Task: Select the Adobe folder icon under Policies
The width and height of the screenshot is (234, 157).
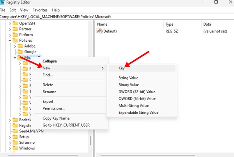Action: click(20, 46)
